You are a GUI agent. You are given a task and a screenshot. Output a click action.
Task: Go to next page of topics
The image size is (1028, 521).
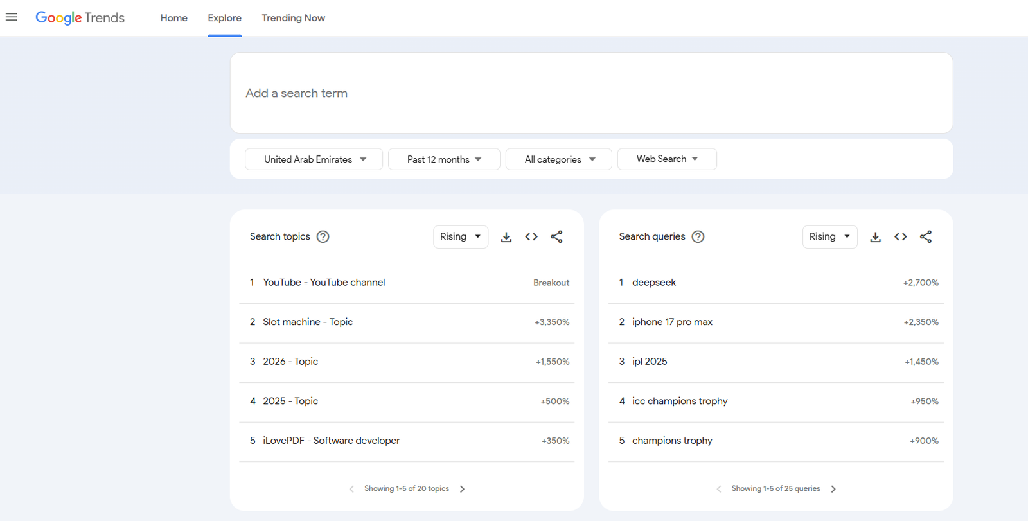pyautogui.click(x=463, y=489)
